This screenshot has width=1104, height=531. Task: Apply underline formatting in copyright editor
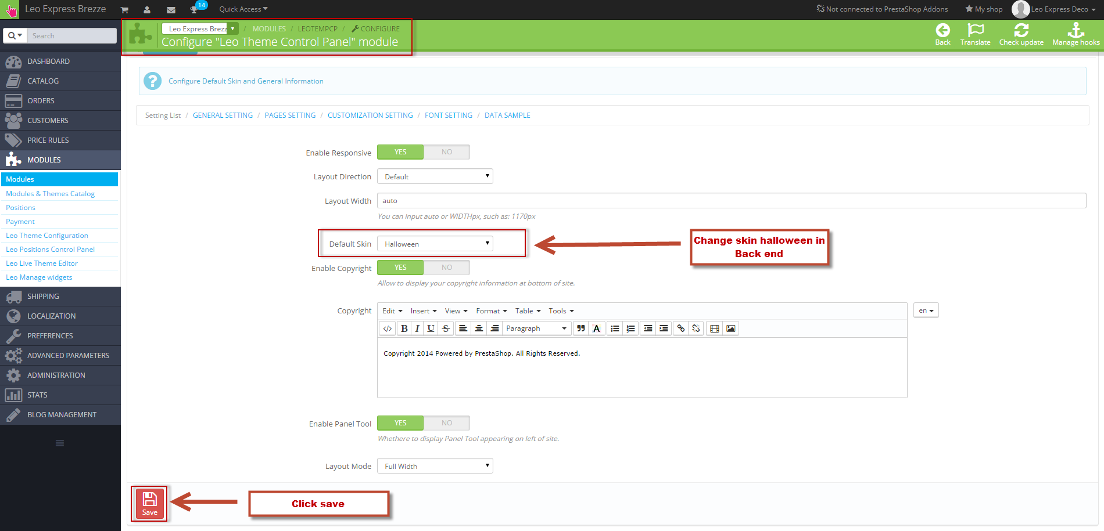click(x=431, y=328)
